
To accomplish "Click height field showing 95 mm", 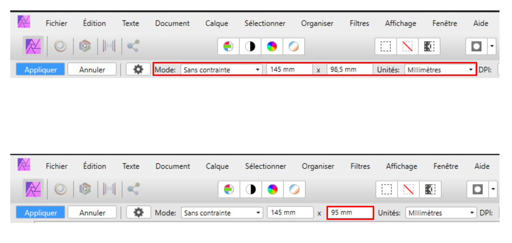I will pyautogui.click(x=350, y=213).
